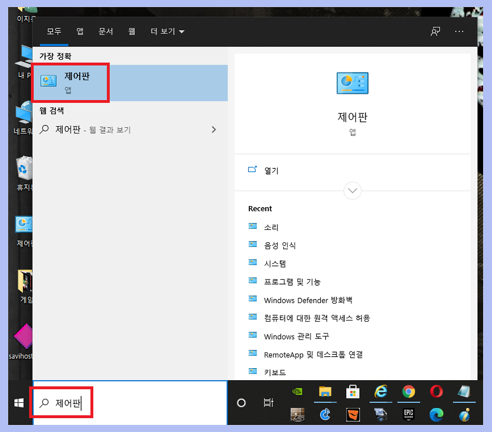This screenshot has height=432, width=492.
Task: Select 프로그램 및 기능 in the Recent list
Action: (292, 282)
